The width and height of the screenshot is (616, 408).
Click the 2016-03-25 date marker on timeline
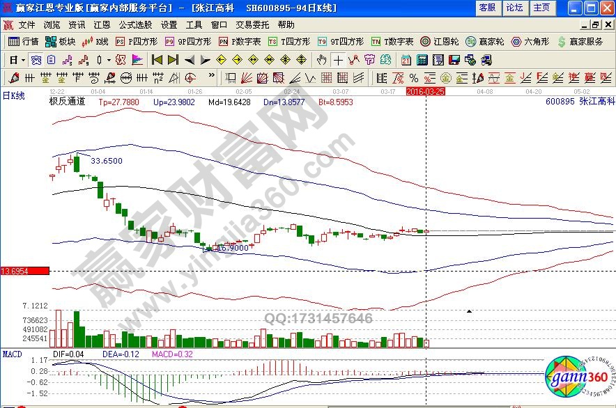[x=426, y=91]
